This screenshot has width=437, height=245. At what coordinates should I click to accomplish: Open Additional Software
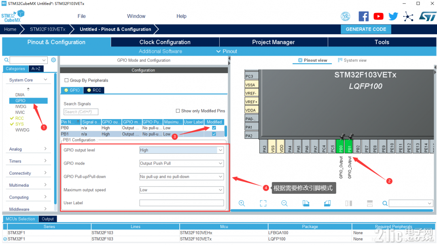(x=160, y=51)
